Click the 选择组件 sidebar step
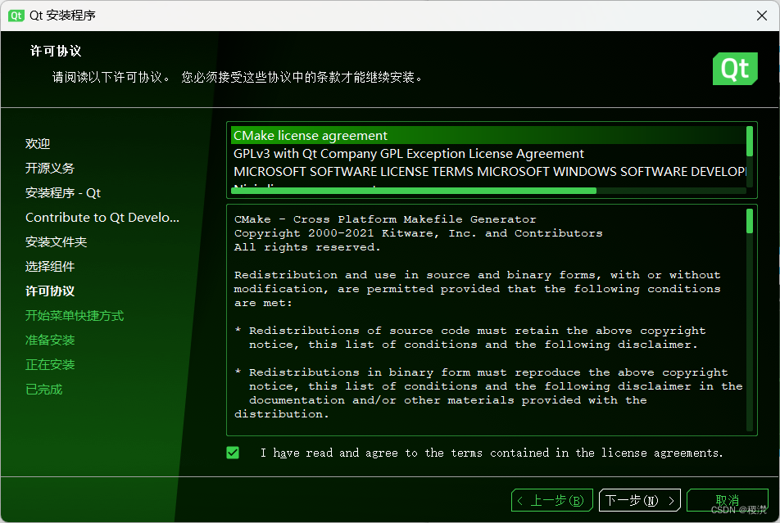Screen dimensions: 780x523 pyautogui.click(x=50, y=267)
